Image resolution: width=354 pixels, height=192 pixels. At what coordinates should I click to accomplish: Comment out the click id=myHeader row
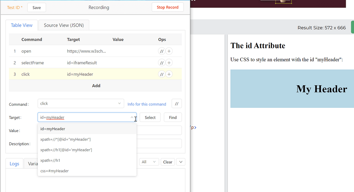click(162, 74)
